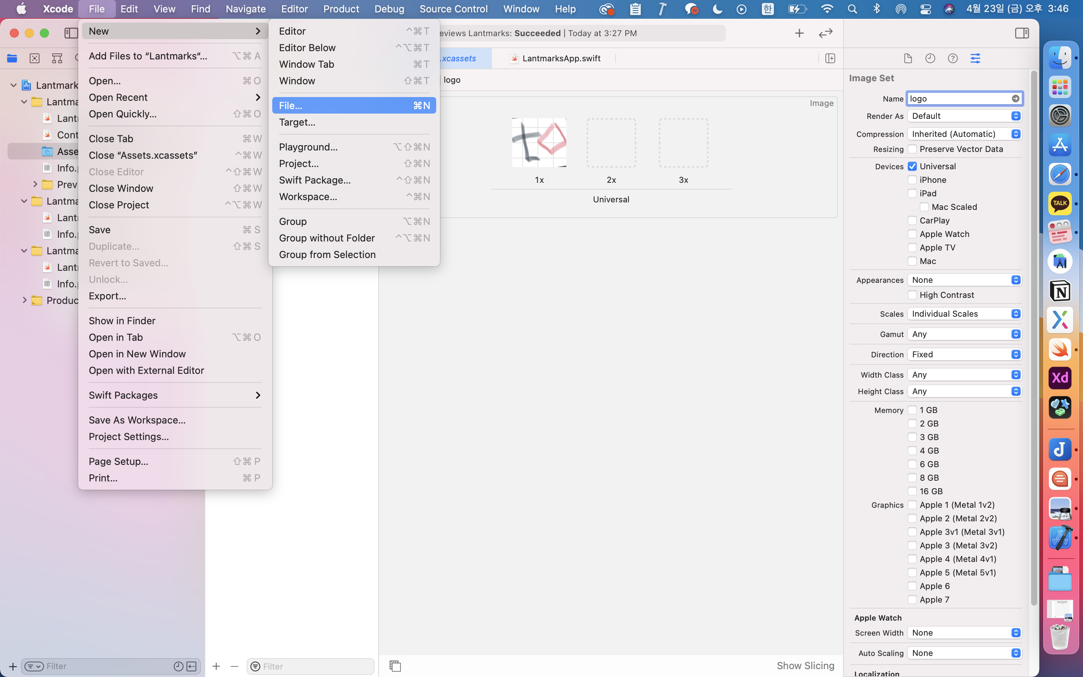Click Show Slicing button
The width and height of the screenshot is (1083, 677).
[x=805, y=666]
